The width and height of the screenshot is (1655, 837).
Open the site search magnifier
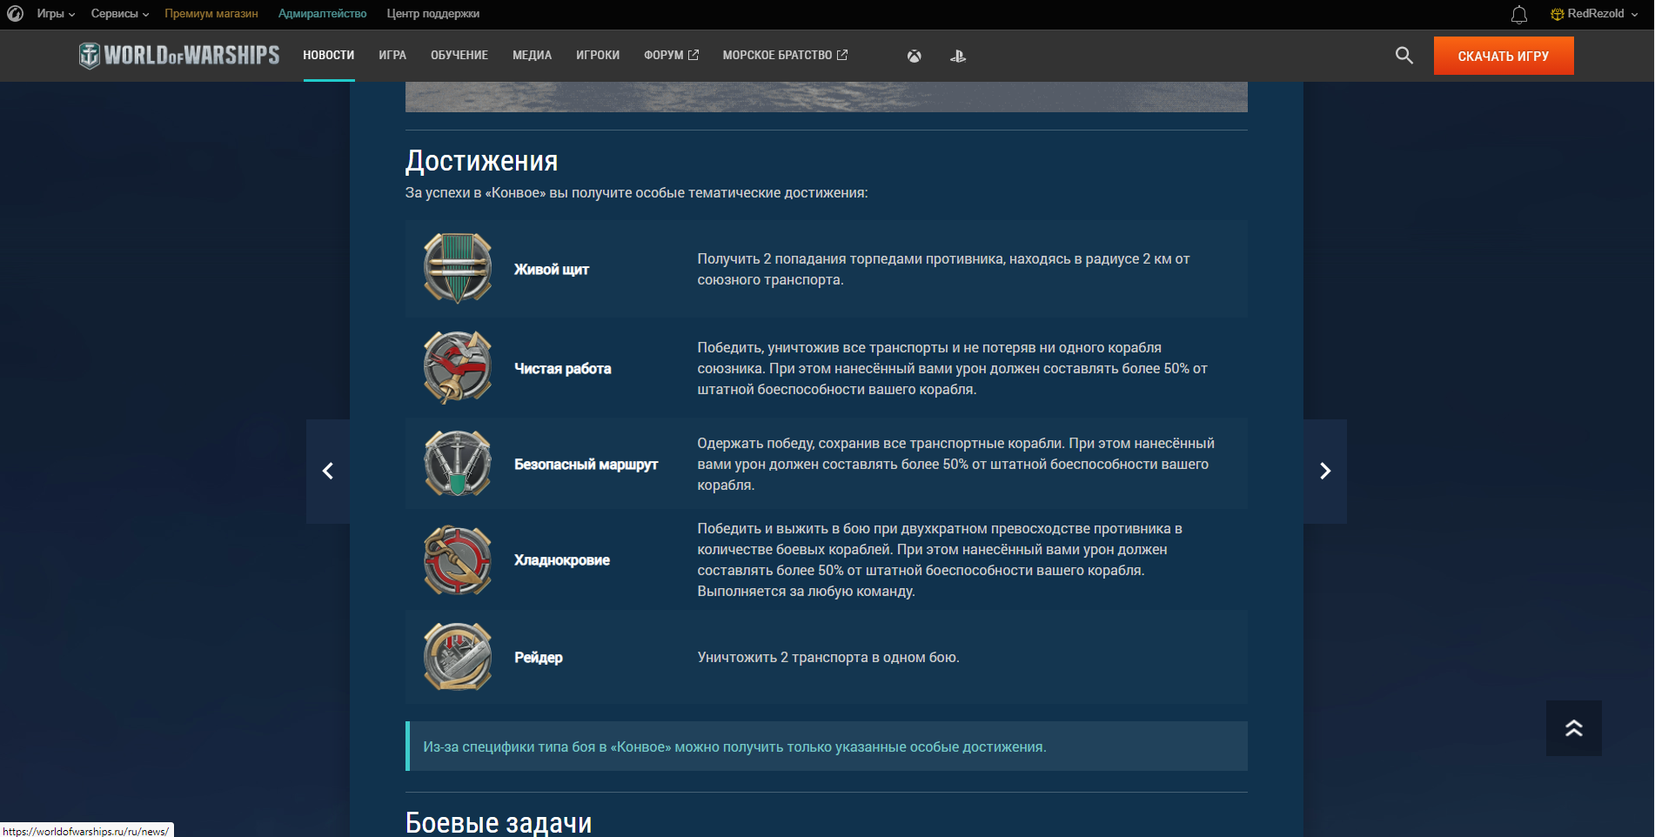[1404, 56]
